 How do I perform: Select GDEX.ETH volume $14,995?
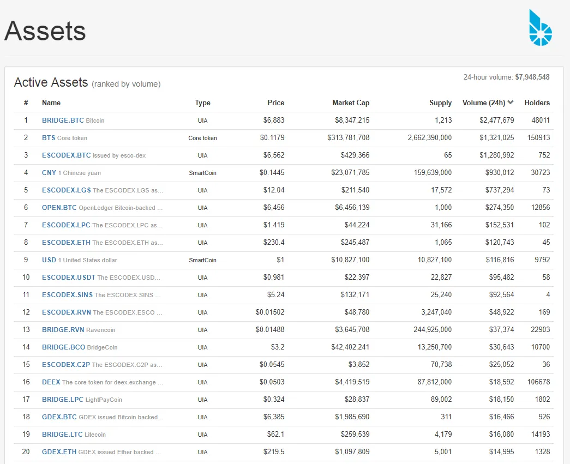(x=501, y=451)
